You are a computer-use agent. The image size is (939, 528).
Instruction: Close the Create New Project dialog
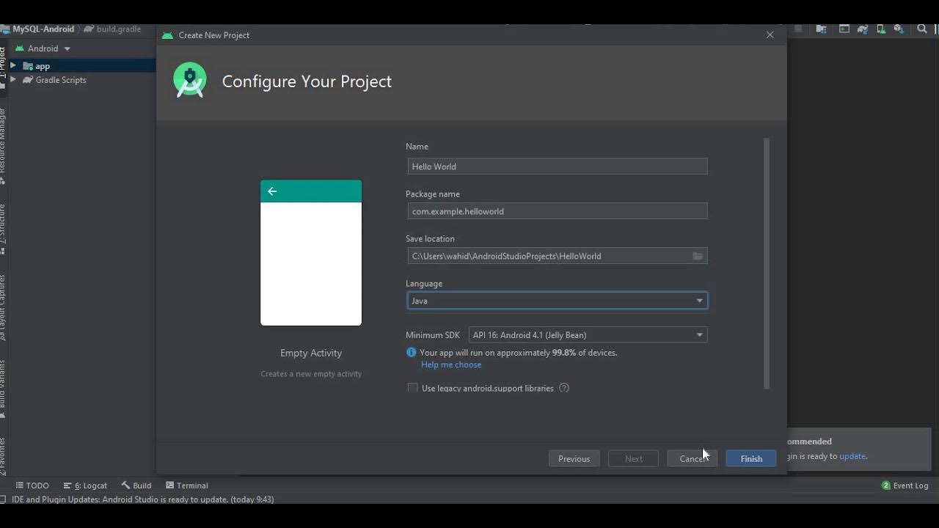[x=770, y=35]
